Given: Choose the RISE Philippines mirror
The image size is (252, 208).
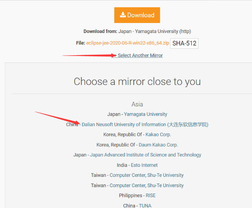Looking at the screenshot, I should (x=150, y=196).
